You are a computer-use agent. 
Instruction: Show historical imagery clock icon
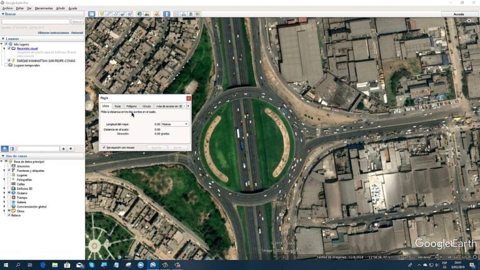pos(139,14)
